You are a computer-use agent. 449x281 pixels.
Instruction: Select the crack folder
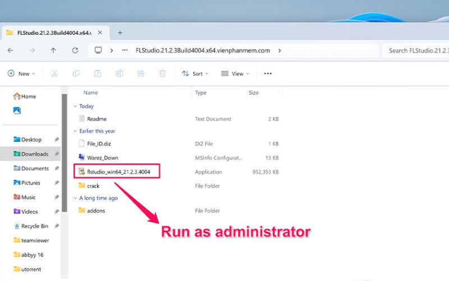click(93, 186)
